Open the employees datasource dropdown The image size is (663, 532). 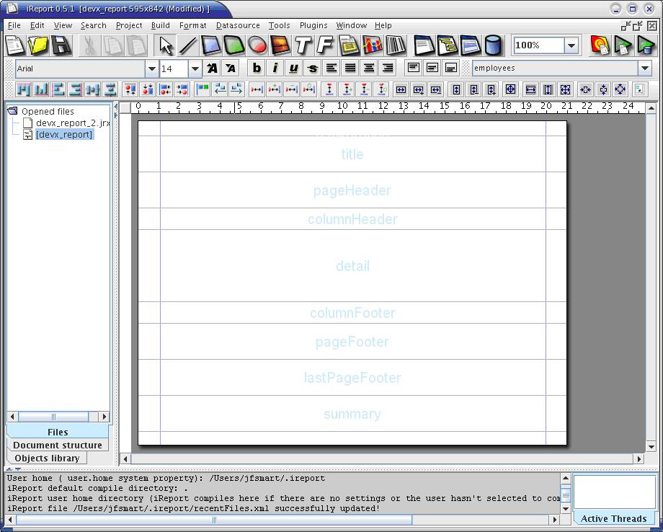click(x=644, y=68)
